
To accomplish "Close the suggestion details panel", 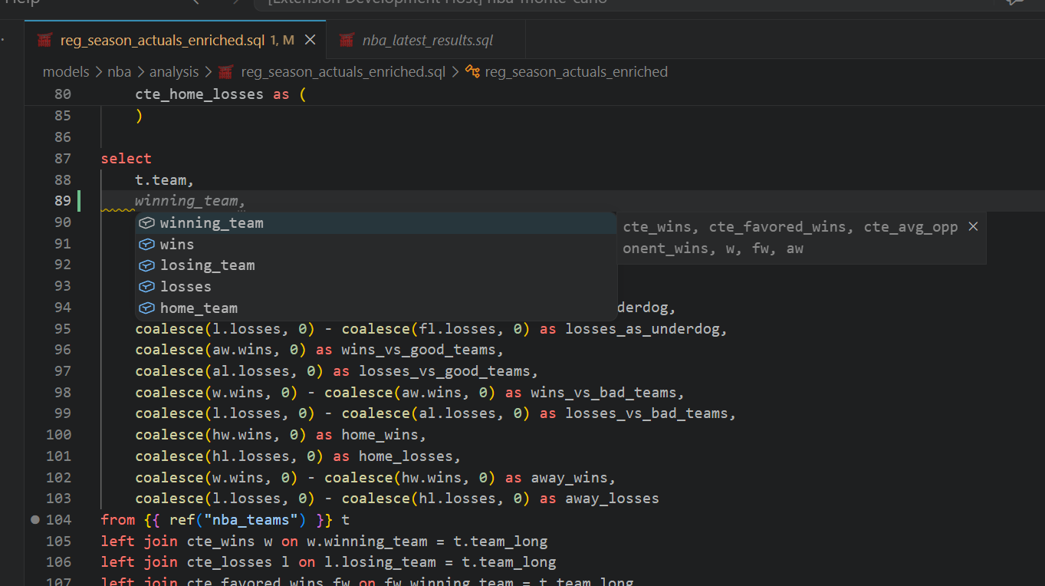I will coord(973,226).
